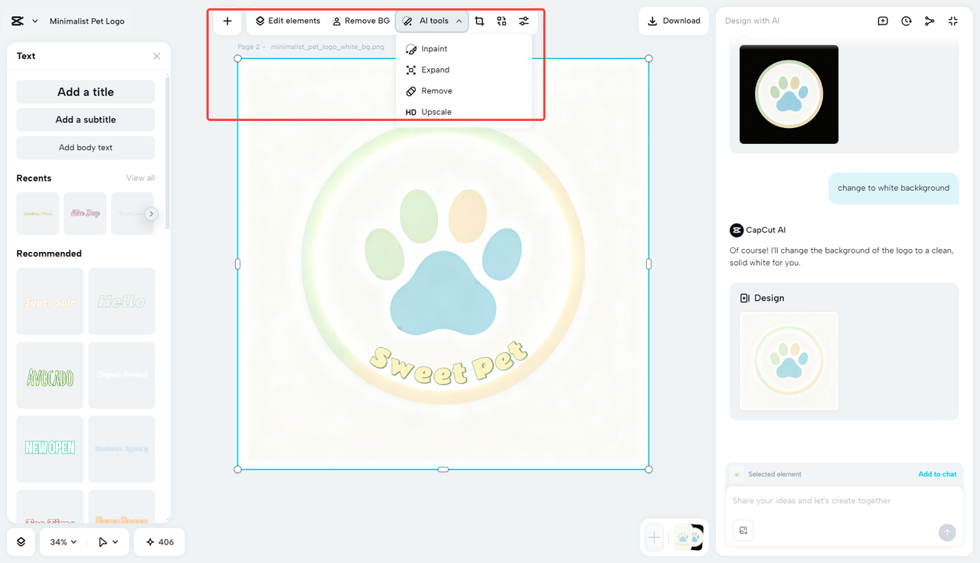Click the share icon in the AI panel
Viewport: 980px width, 563px height.
(x=929, y=21)
